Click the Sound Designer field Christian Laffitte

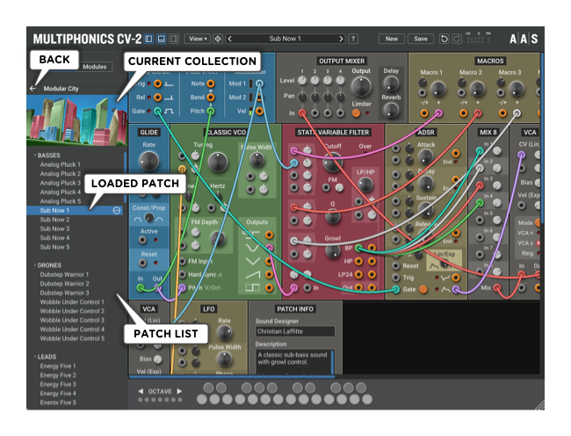295,331
